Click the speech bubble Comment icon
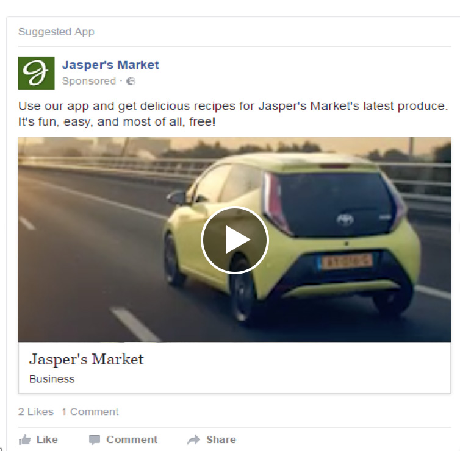Image resolution: width=460 pixels, height=451 pixels. (95, 439)
